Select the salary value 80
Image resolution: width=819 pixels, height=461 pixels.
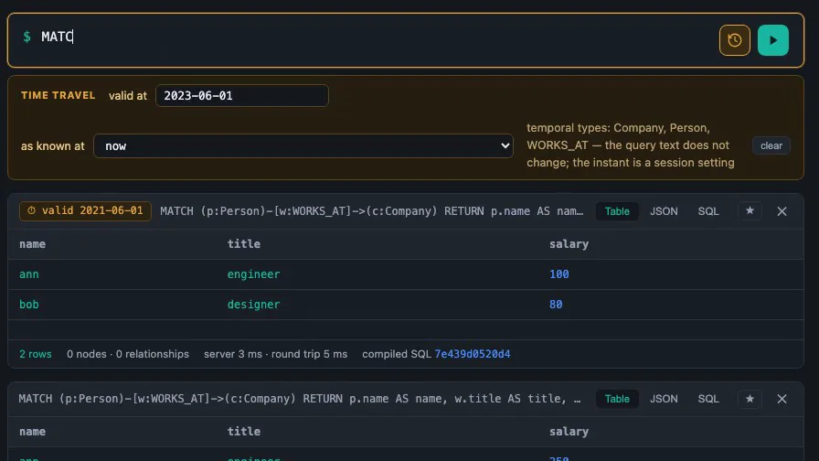pyautogui.click(x=556, y=305)
